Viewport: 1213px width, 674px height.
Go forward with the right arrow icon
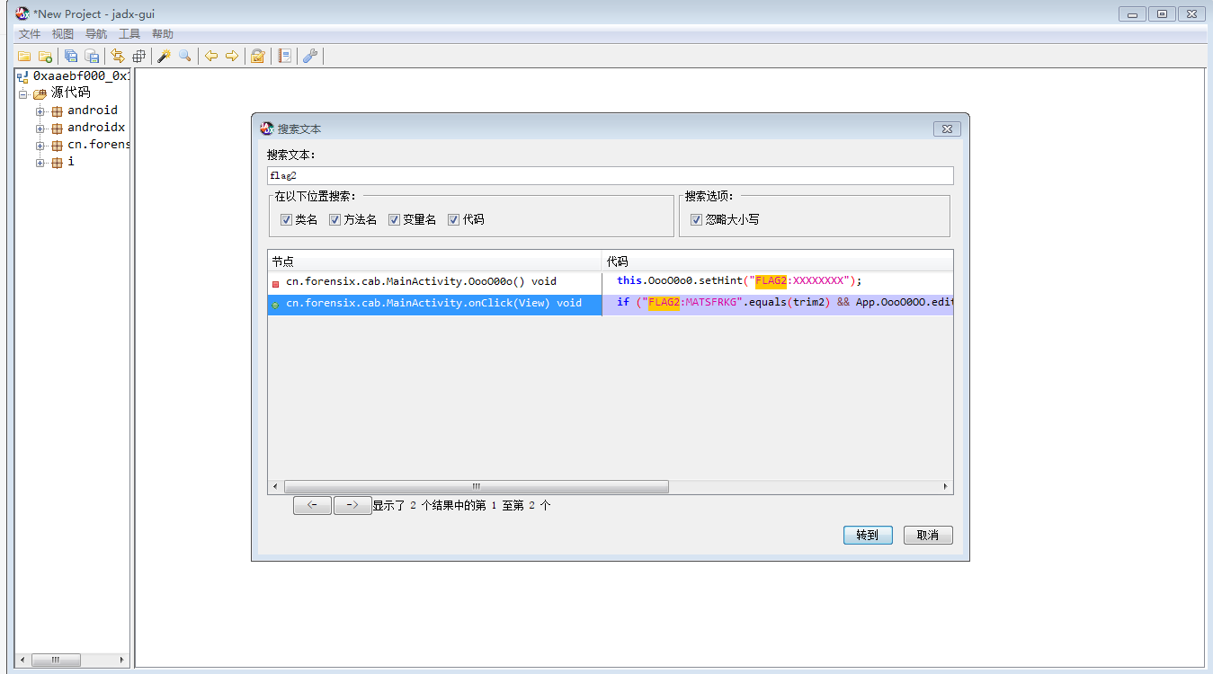point(232,56)
